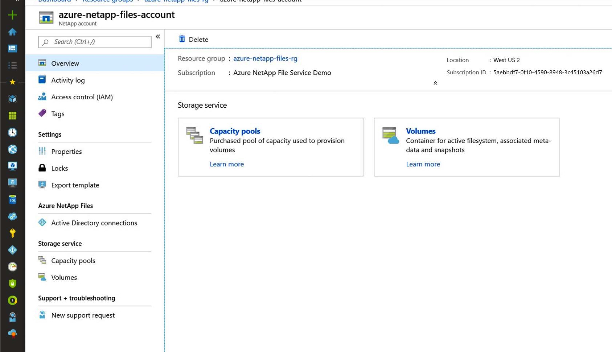The width and height of the screenshot is (612, 352).
Task: Open Active Directory connections
Action: click(x=95, y=223)
